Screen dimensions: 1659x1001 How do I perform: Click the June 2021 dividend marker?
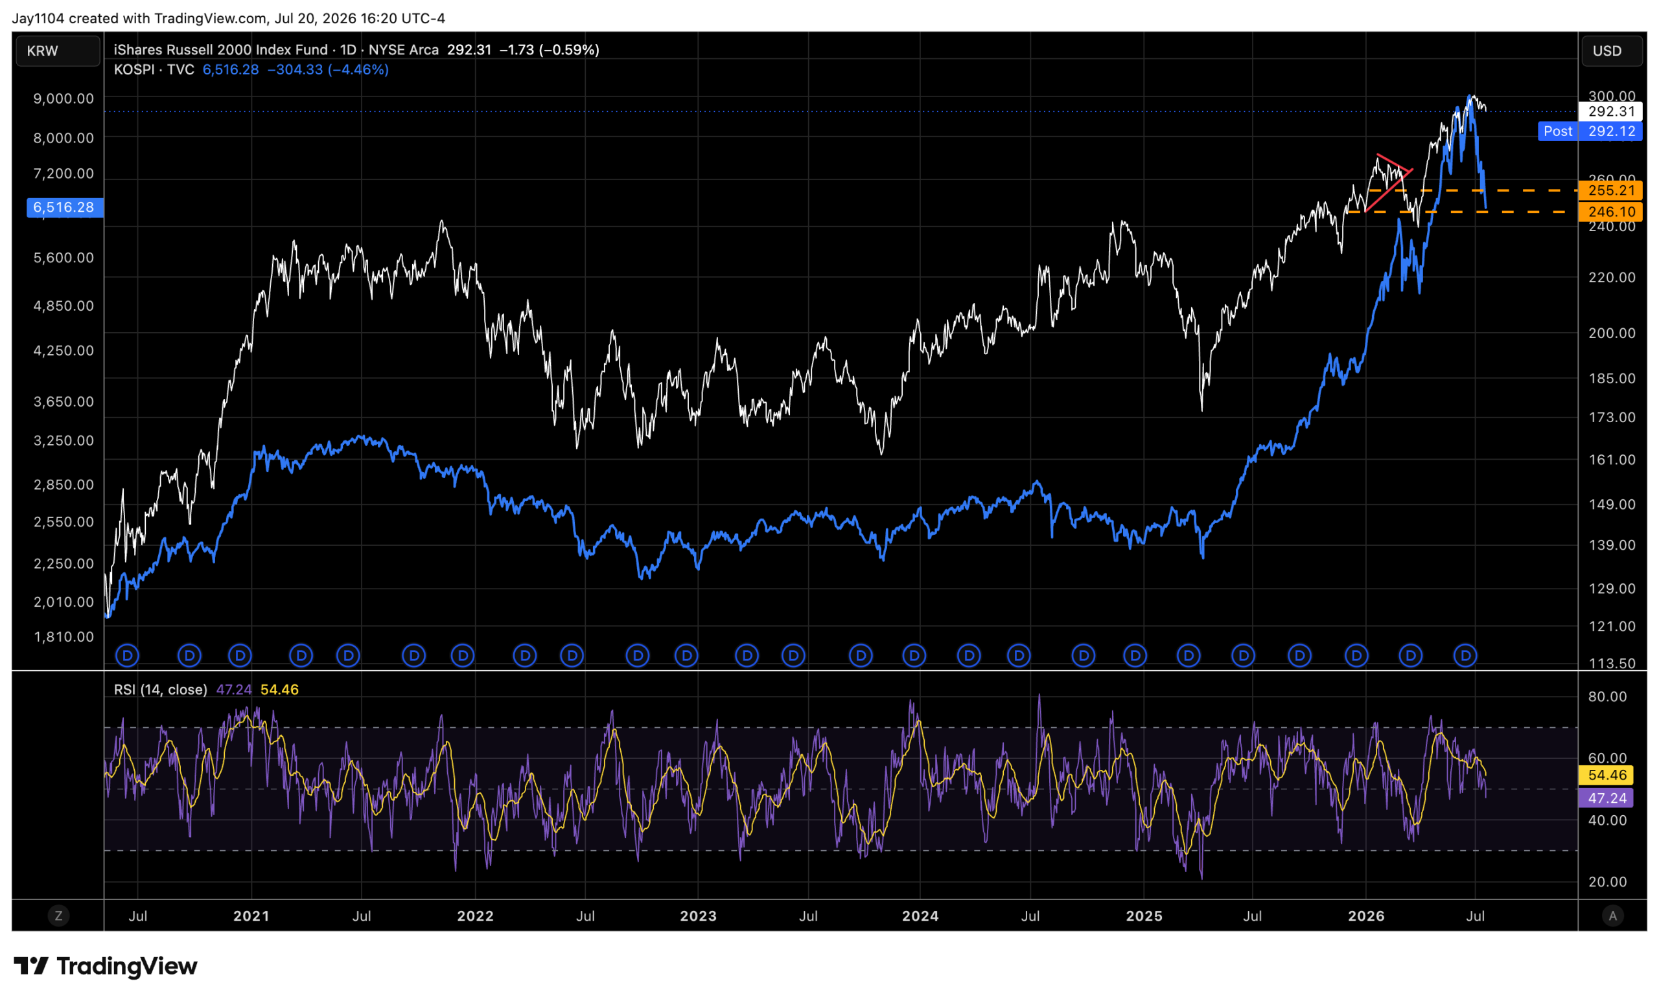[348, 655]
